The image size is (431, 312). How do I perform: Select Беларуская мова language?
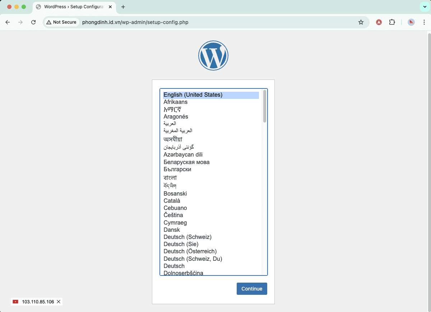tap(211, 162)
